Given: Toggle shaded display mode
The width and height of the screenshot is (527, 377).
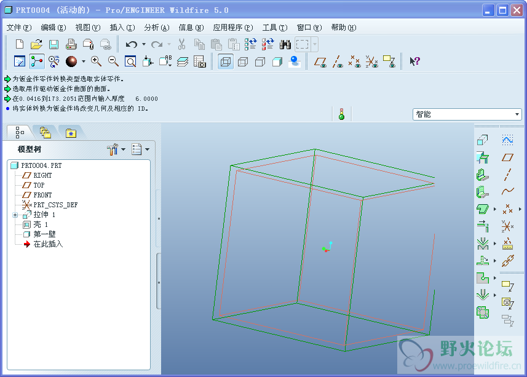Looking at the screenshot, I should pyautogui.click(x=277, y=62).
